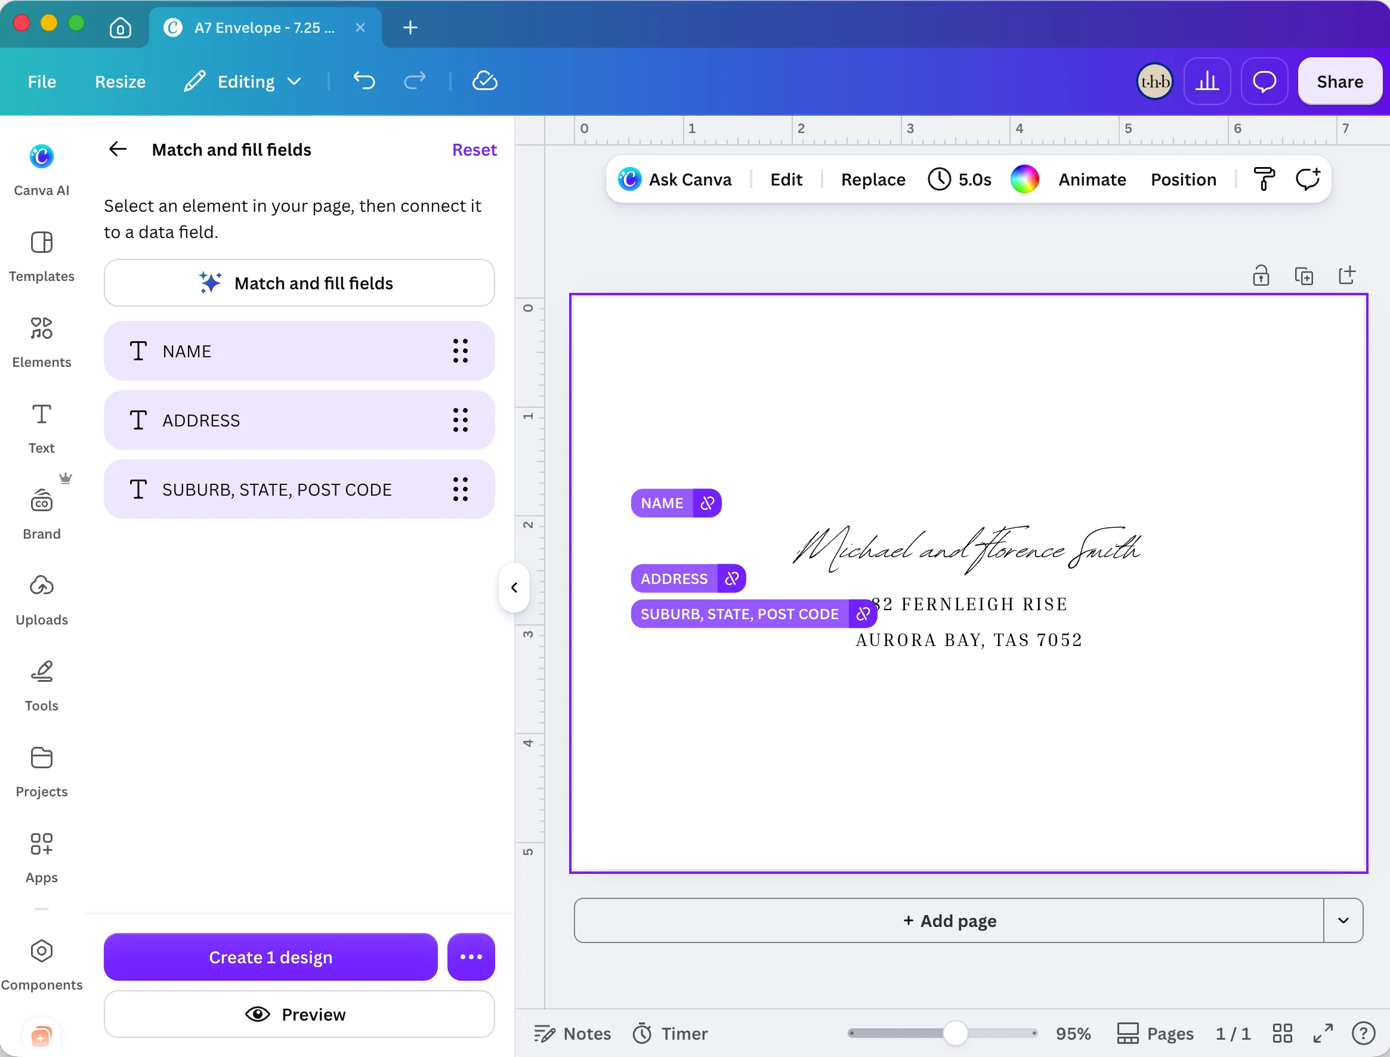Viewport: 1390px width, 1057px height.
Task: Disconnect the SUBURB, STATE, POST CODE link
Action: [x=863, y=613]
